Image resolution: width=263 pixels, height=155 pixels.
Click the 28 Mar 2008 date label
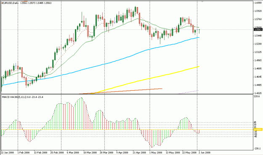[106, 152]
